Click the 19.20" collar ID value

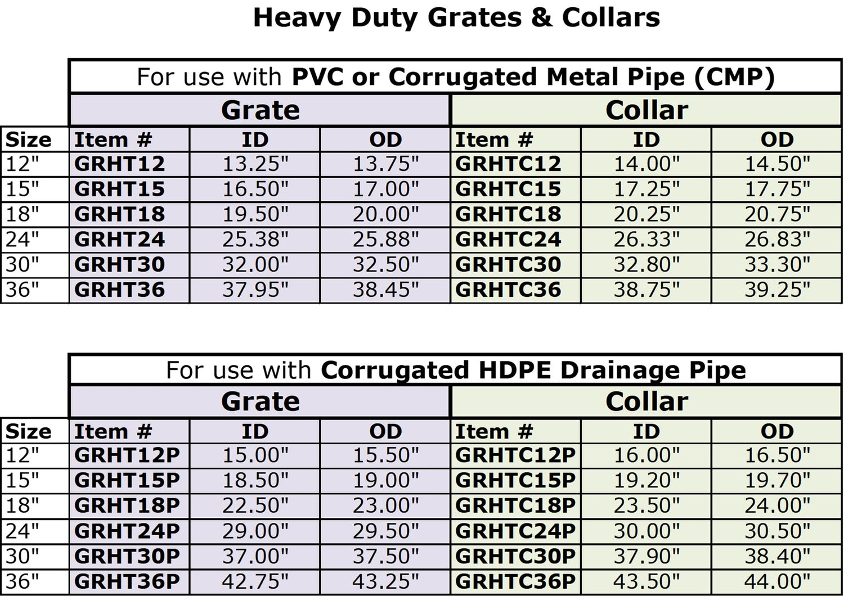(646, 480)
